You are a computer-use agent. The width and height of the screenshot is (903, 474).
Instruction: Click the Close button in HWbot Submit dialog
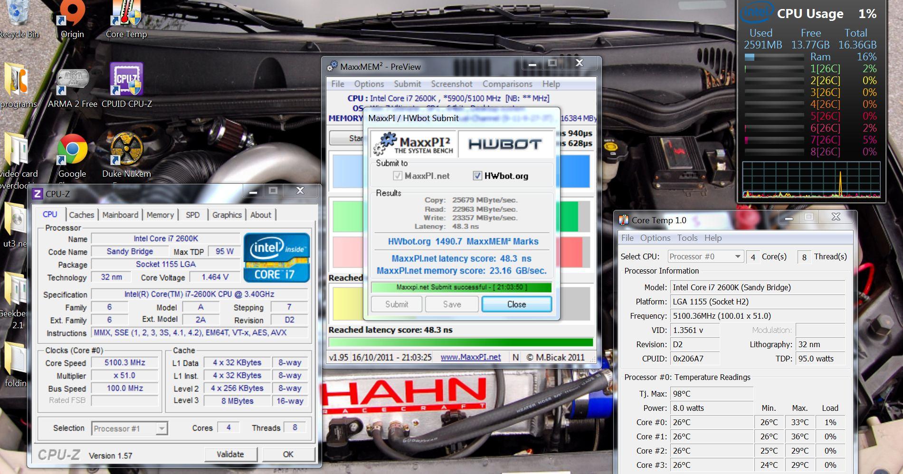(x=517, y=304)
